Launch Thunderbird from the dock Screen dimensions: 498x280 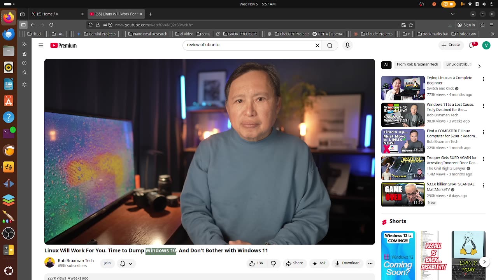click(9, 34)
